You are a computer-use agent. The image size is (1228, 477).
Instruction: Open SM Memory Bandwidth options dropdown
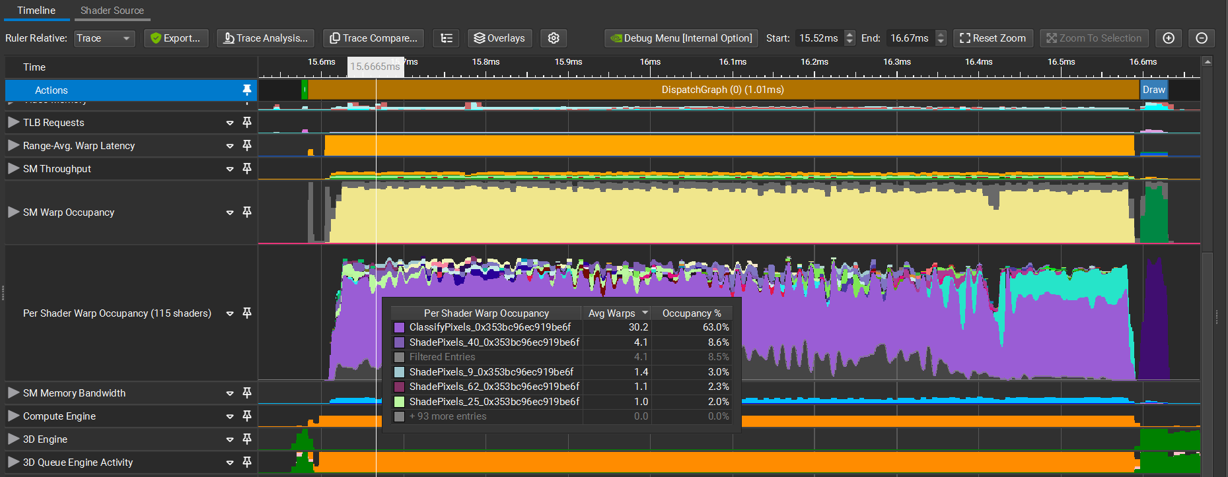tap(230, 393)
